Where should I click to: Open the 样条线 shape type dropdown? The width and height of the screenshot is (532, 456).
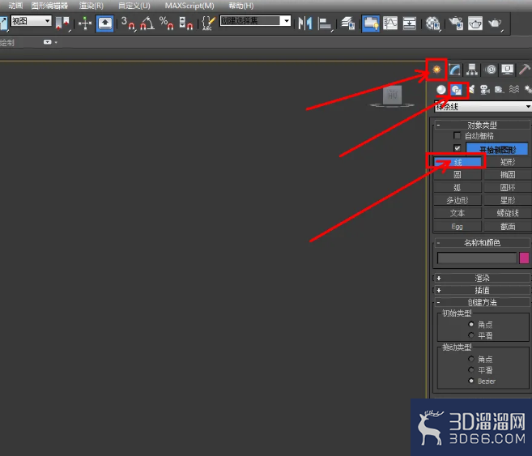483,107
